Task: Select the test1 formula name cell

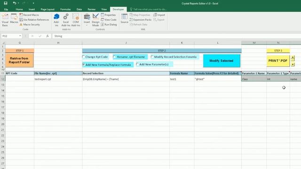Action: click(182, 79)
